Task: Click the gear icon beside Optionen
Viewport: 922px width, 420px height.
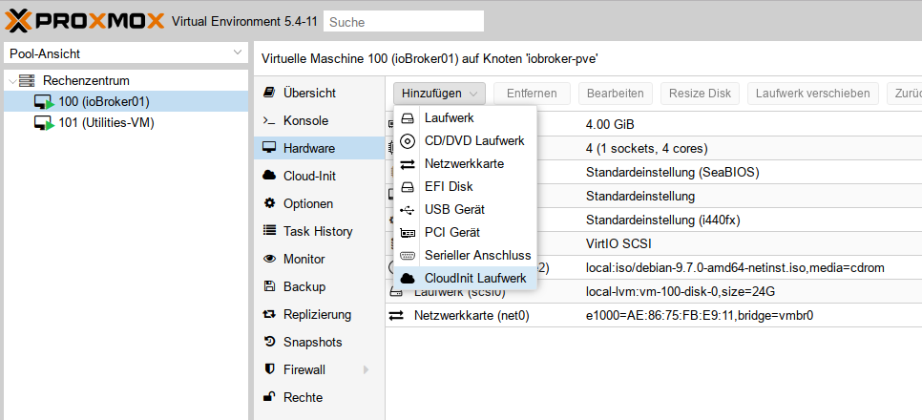Action: point(269,203)
